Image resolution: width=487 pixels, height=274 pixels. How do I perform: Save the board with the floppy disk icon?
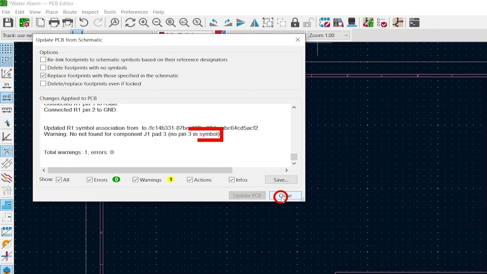tap(8, 23)
